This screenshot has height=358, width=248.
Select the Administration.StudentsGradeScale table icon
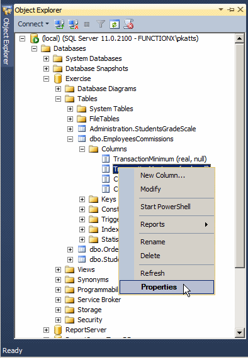[82, 129]
